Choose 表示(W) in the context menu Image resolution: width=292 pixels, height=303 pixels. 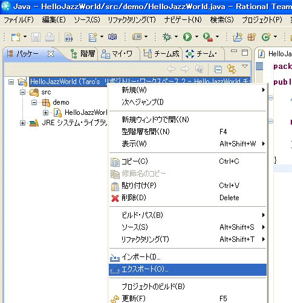point(187,144)
